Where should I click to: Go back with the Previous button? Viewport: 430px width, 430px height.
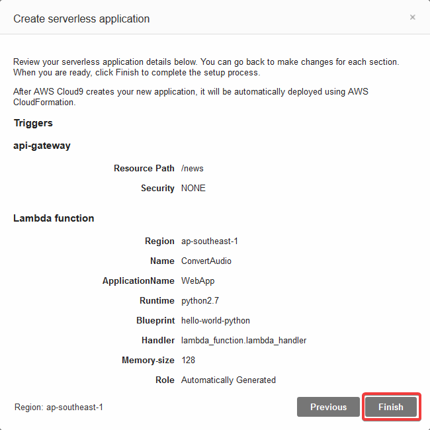[328, 407]
